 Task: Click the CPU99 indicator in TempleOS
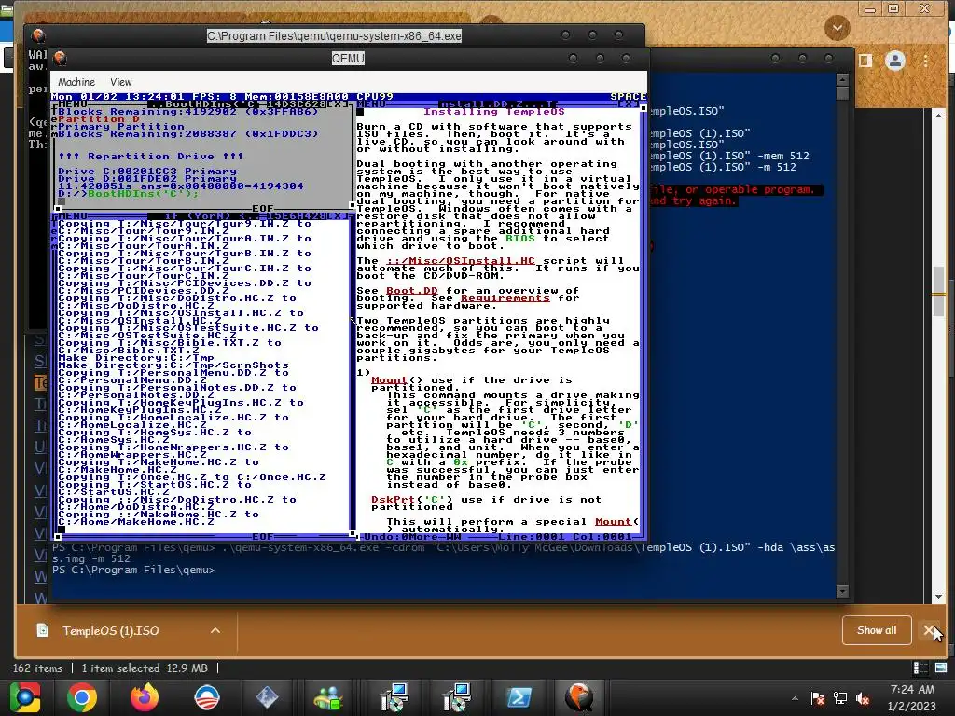[x=375, y=97]
